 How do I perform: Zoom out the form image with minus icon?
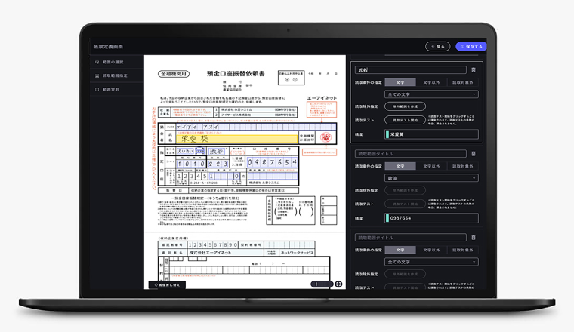click(x=328, y=284)
